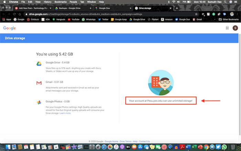Launch Final Cut Pro from the dock
This screenshot has height=151, width=241.
(68, 147)
